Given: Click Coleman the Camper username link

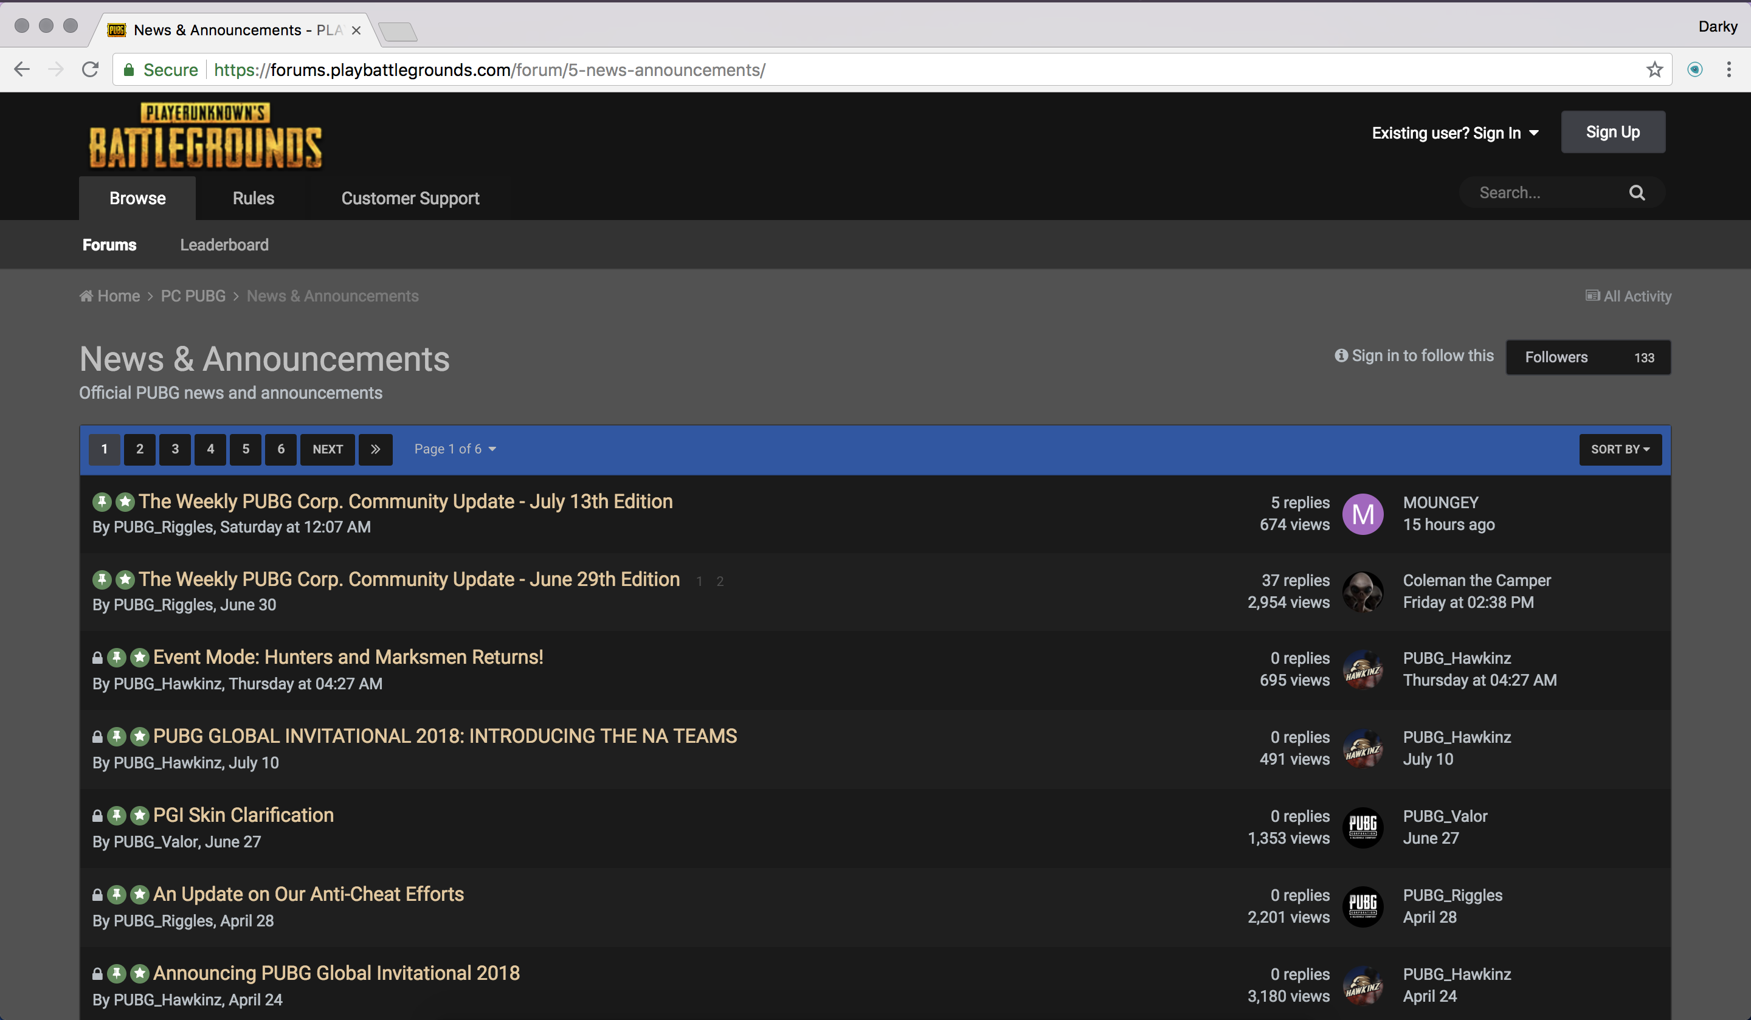Looking at the screenshot, I should (1477, 580).
